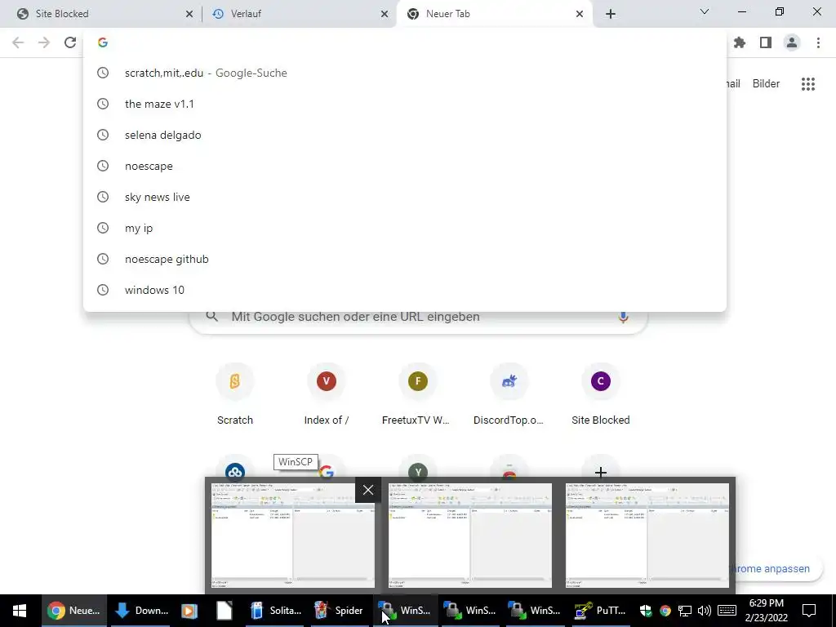Open the Bilder link
The width and height of the screenshot is (836, 627).
[x=766, y=84]
